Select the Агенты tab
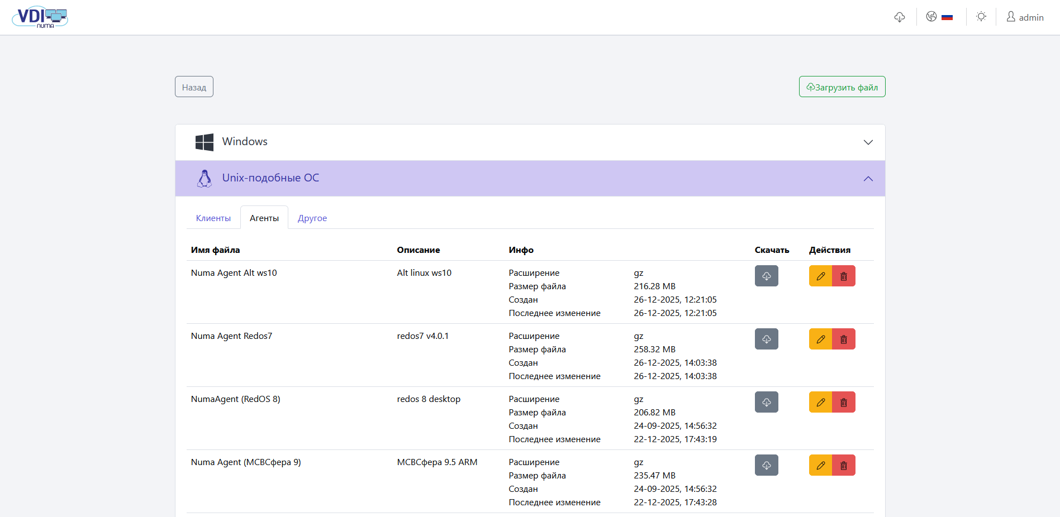 coord(264,218)
